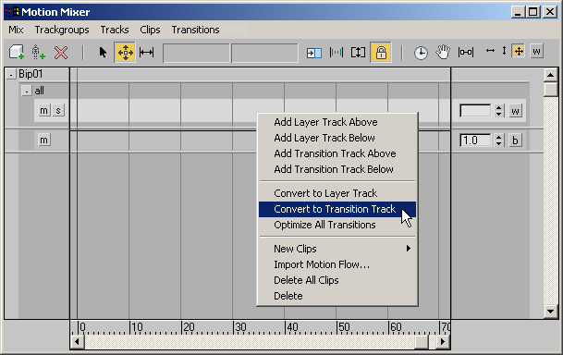This screenshot has height=355, width=563.
Task: Select the Pan hand tool
Action: pyautogui.click(x=443, y=53)
